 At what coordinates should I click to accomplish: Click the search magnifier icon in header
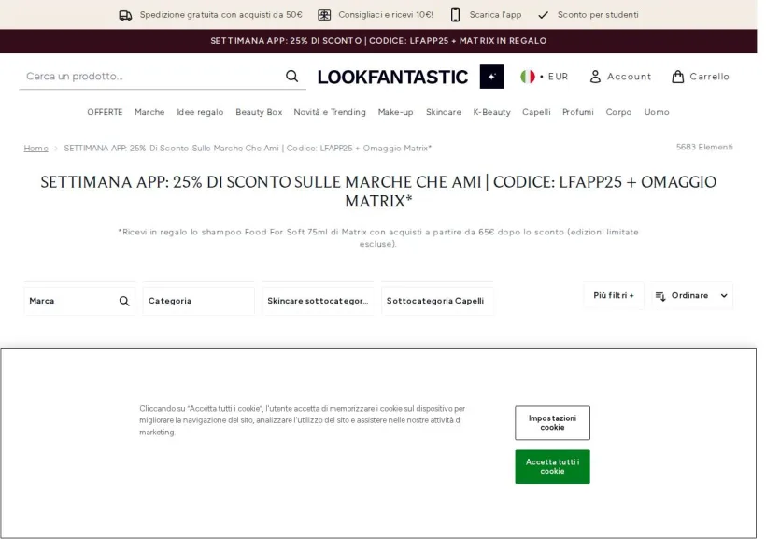click(x=291, y=77)
